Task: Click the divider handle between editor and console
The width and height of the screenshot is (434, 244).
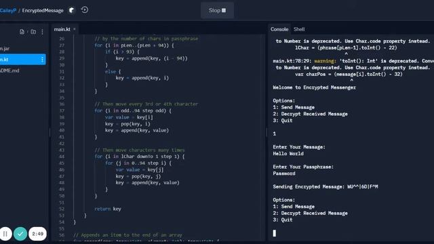Action: [x=267, y=133]
